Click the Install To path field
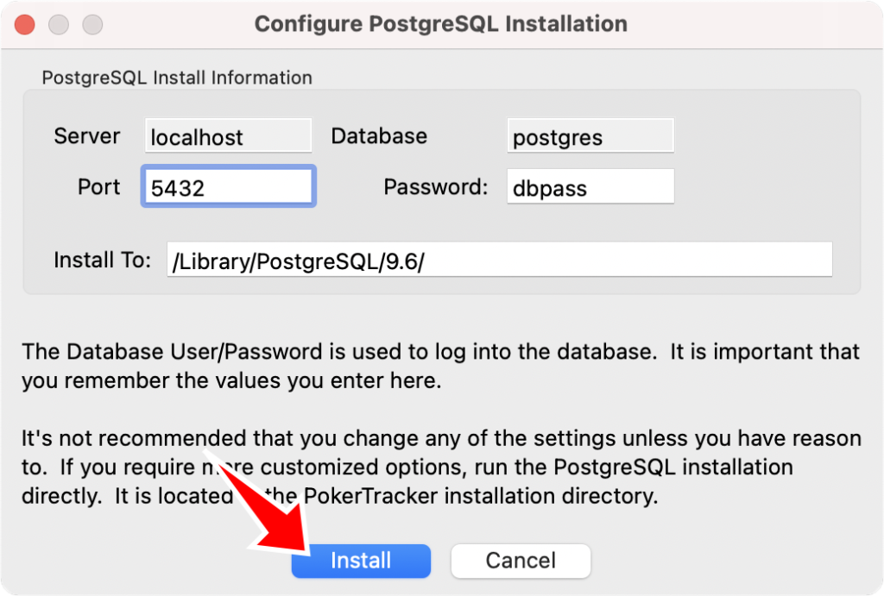The width and height of the screenshot is (884, 596). click(x=500, y=259)
